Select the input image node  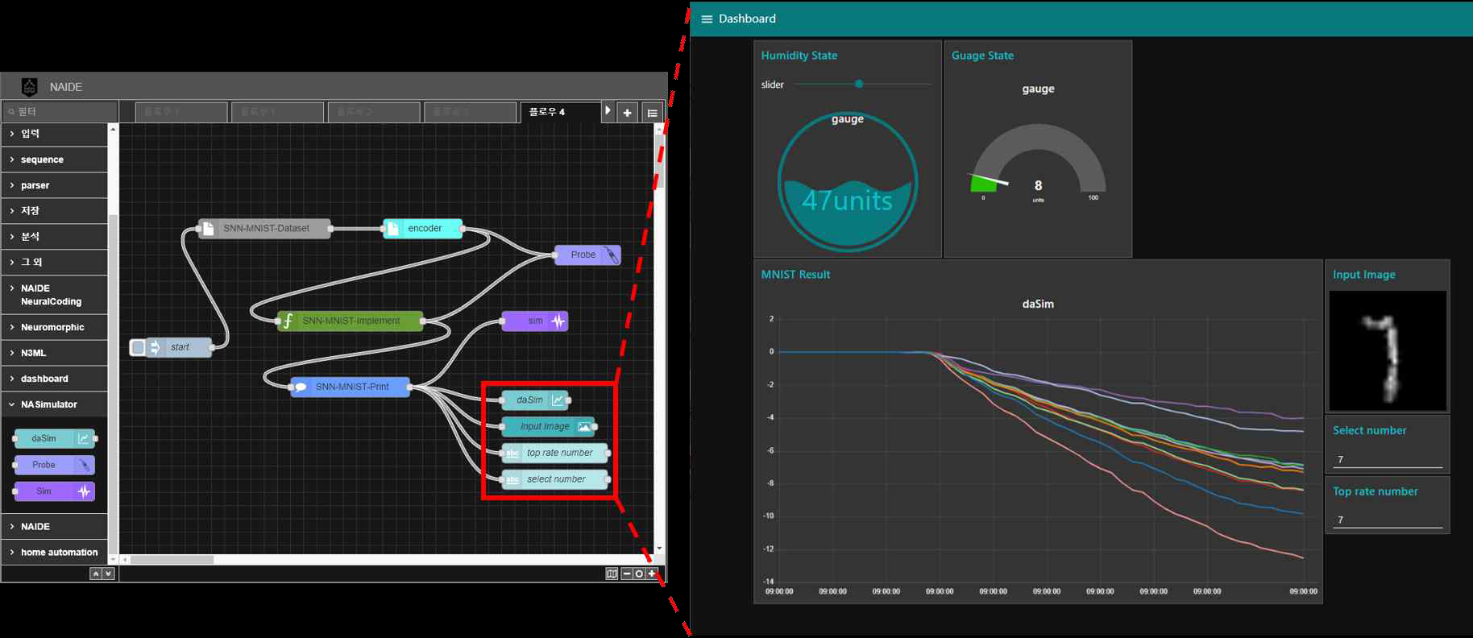tap(548, 426)
